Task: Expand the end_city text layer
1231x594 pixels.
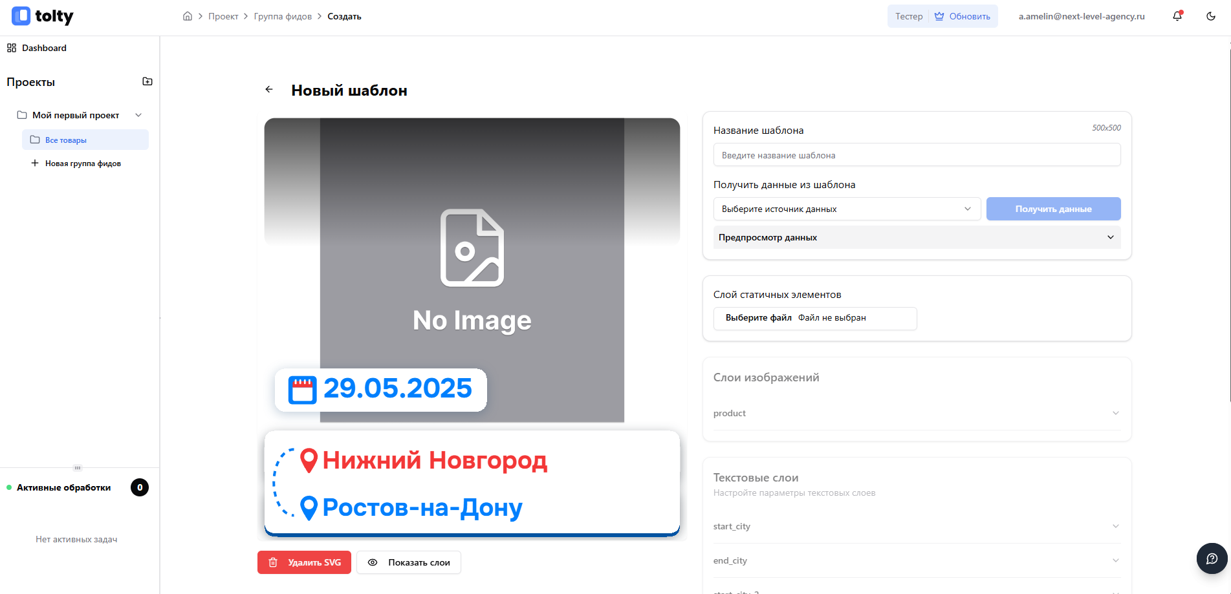Action: point(917,560)
